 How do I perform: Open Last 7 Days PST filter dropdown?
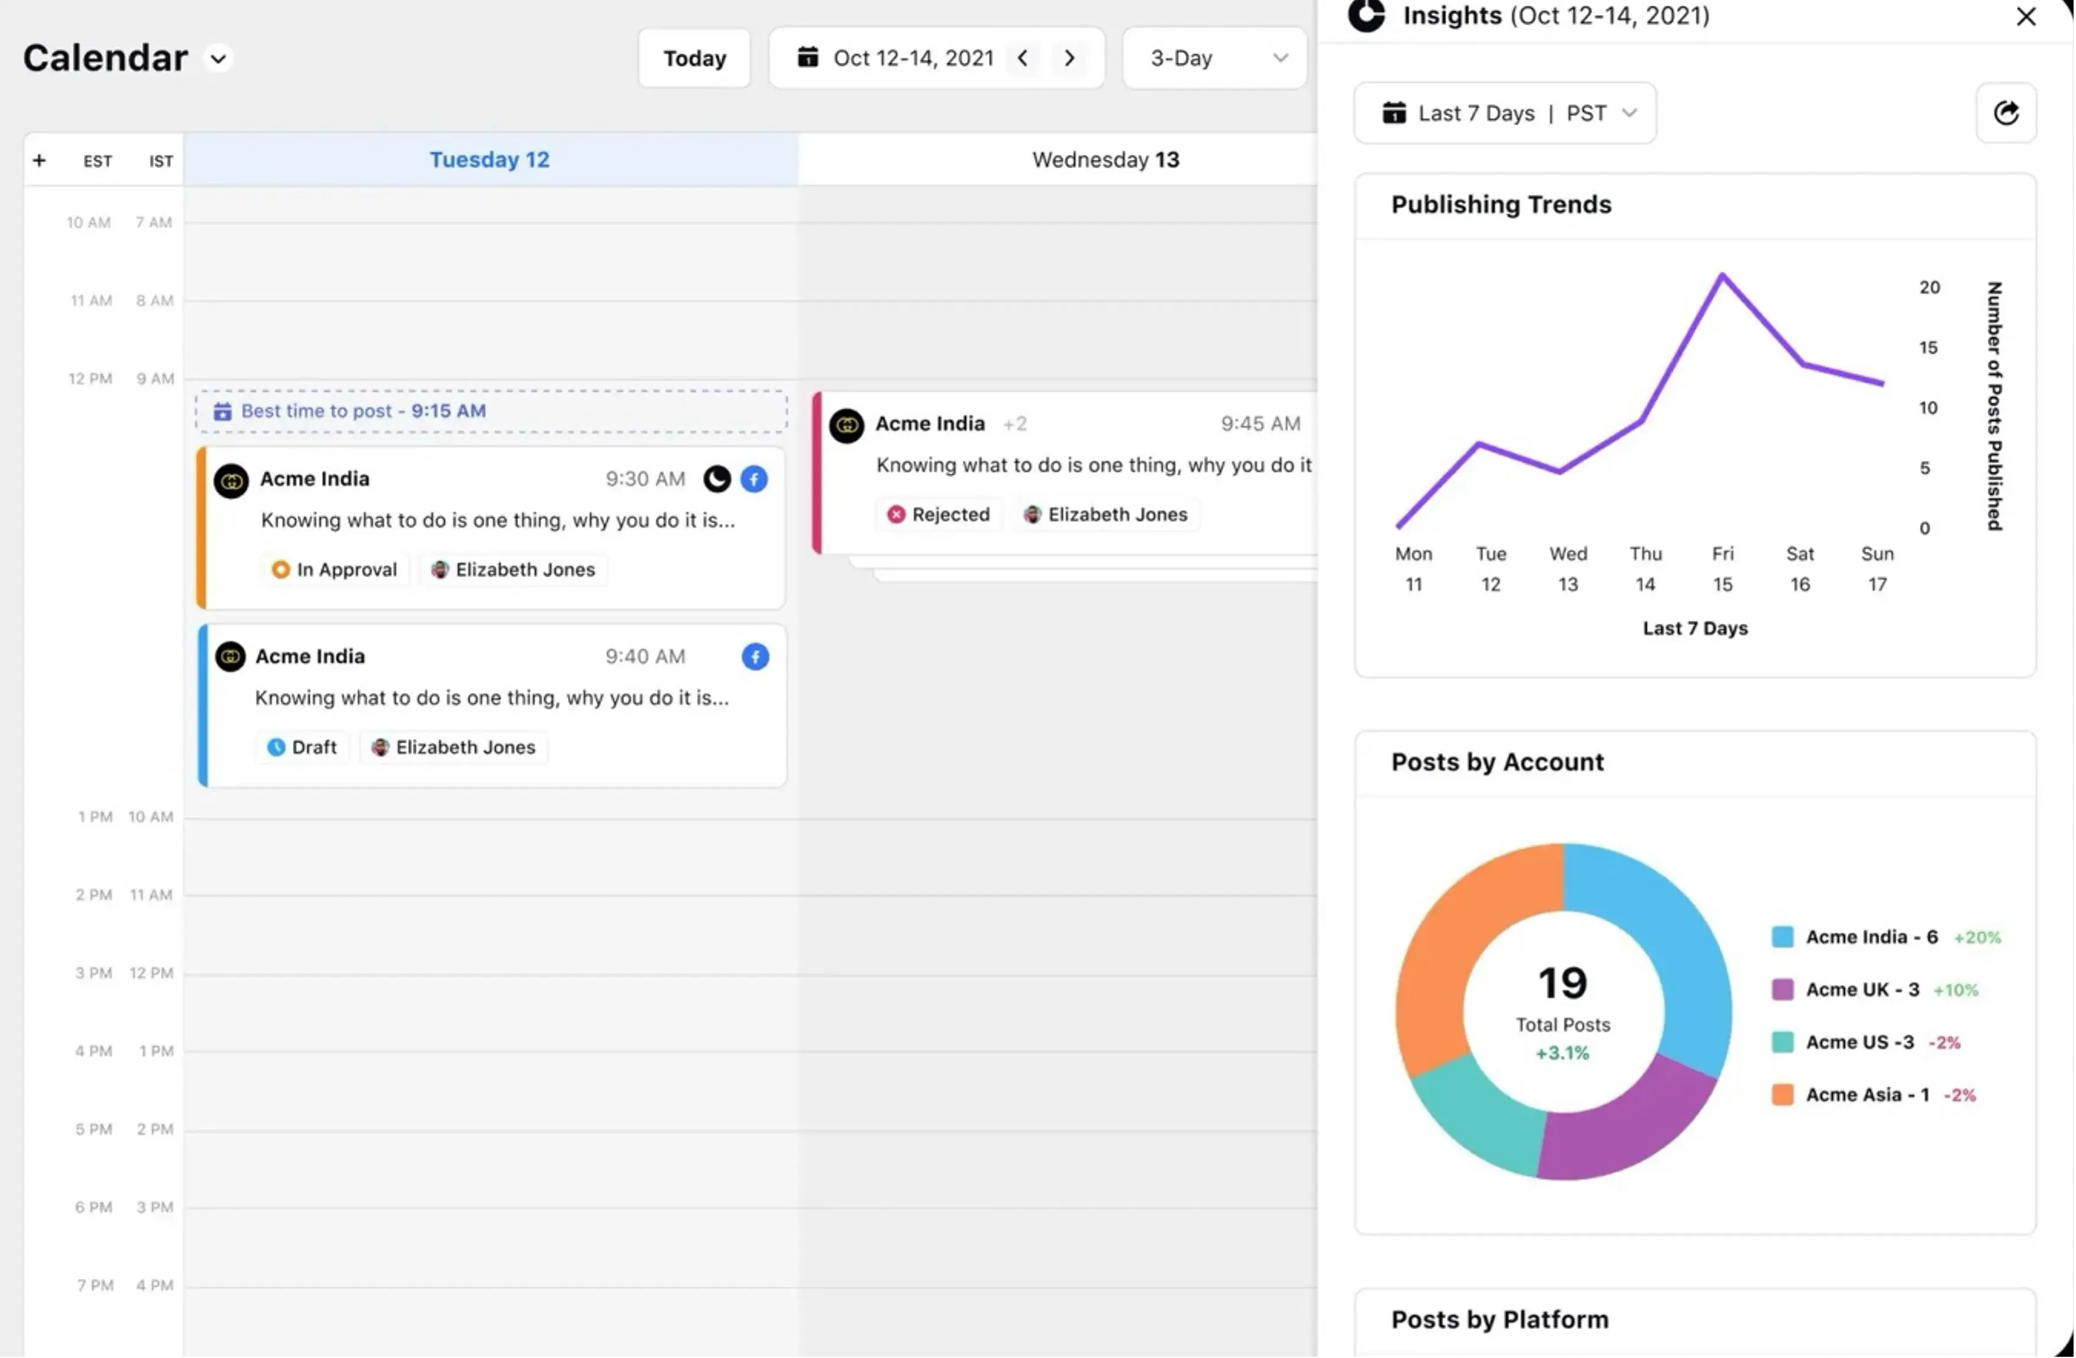1505,114
